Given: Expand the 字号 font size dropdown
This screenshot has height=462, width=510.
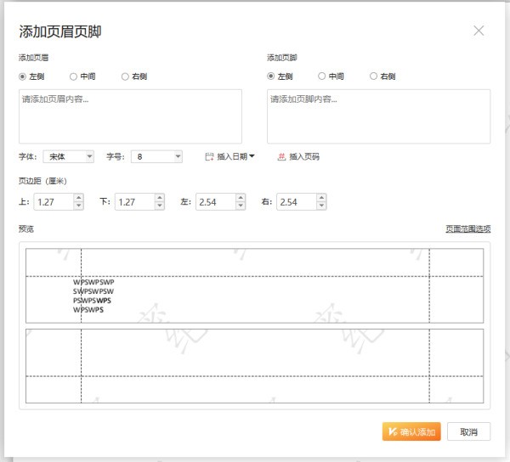Looking at the screenshot, I should tap(157, 156).
